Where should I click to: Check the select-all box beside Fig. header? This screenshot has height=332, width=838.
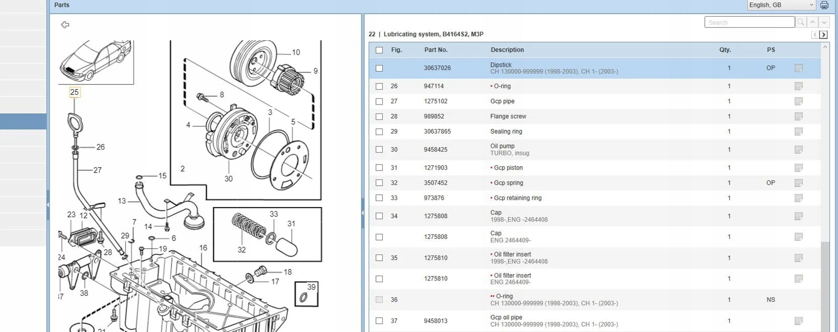379,50
